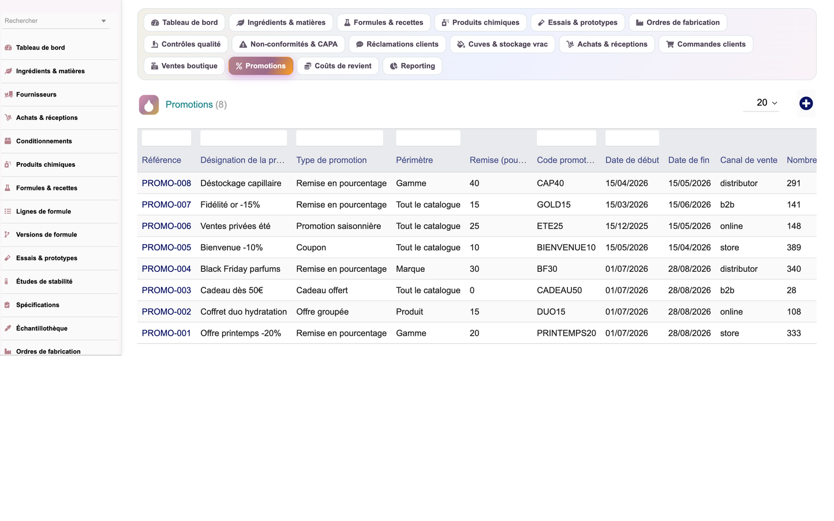Switch to Formules & recettes top tab

384,23
